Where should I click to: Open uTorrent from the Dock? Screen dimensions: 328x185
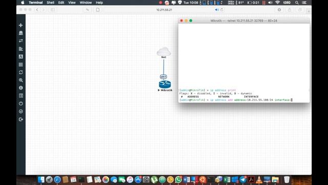pyautogui.click(x=154, y=179)
